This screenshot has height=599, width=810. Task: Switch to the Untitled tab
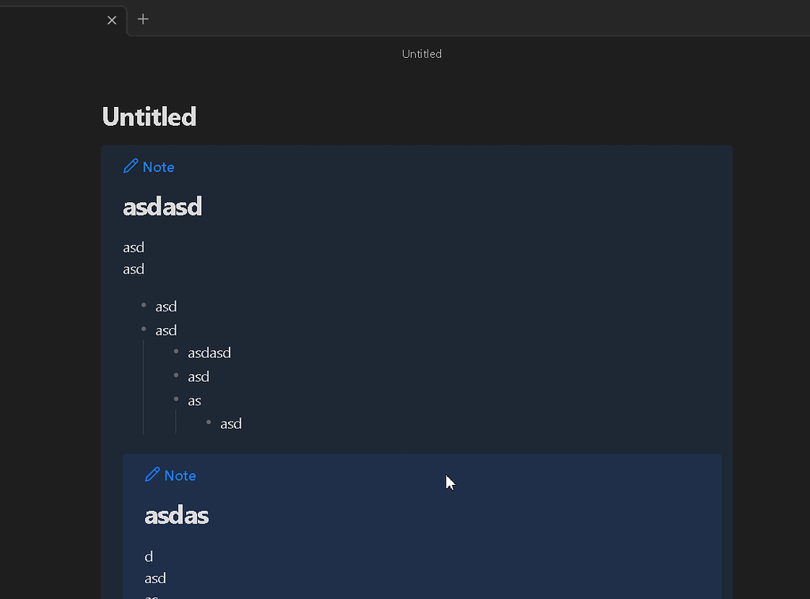point(55,20)
